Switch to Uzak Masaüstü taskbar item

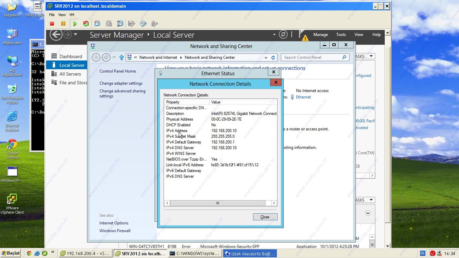tap(250, 254)
